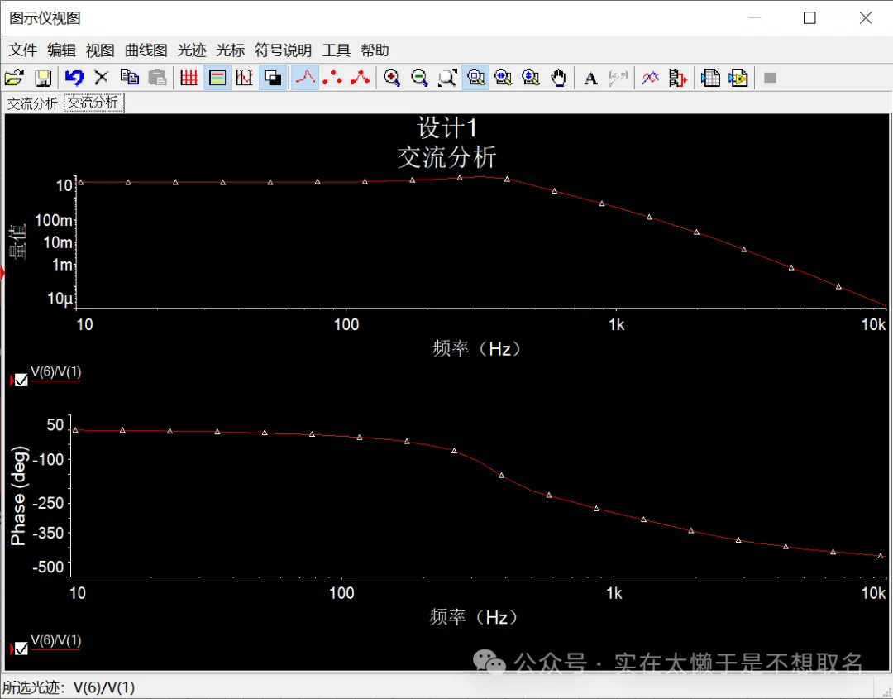Click the Add text 'A' icon
The width and height of the screenshot is (893, 699).
(590, 78)
